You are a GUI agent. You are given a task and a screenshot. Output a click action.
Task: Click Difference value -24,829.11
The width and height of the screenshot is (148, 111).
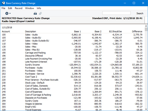(x=137, y=77)
